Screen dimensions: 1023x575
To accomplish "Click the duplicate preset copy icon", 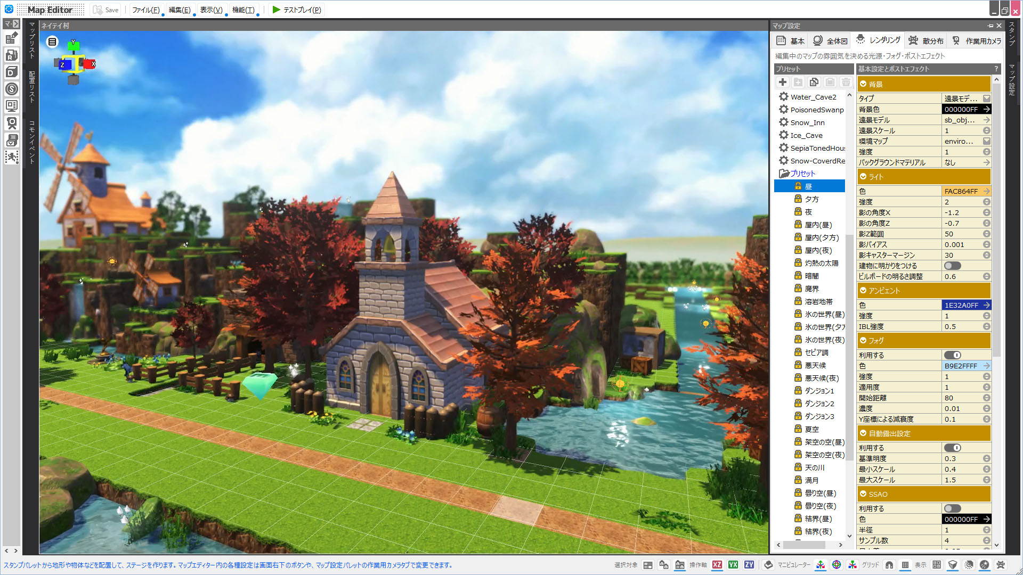I will coord(814,82).
